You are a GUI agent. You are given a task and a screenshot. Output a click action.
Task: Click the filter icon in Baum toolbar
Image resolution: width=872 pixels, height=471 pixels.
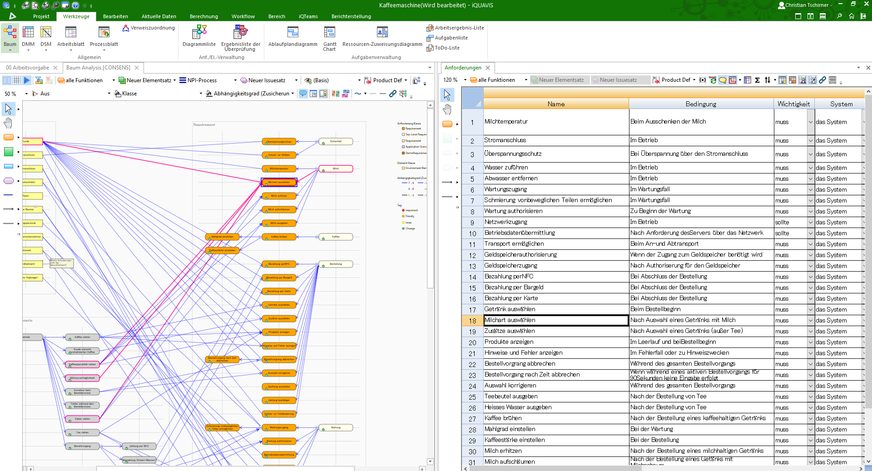[39, 80]
